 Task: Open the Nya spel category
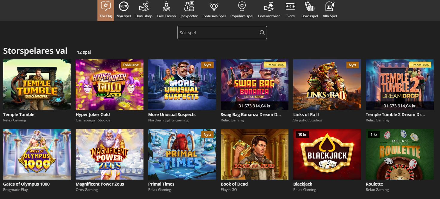point(124,10)
